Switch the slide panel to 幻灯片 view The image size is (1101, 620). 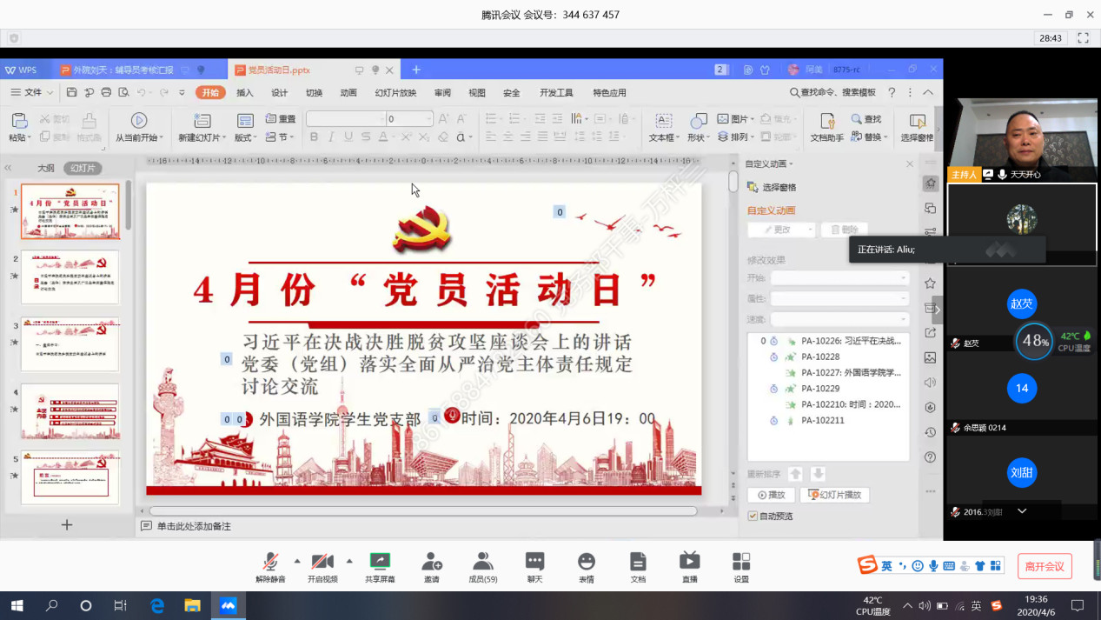[x=83, y=168]
